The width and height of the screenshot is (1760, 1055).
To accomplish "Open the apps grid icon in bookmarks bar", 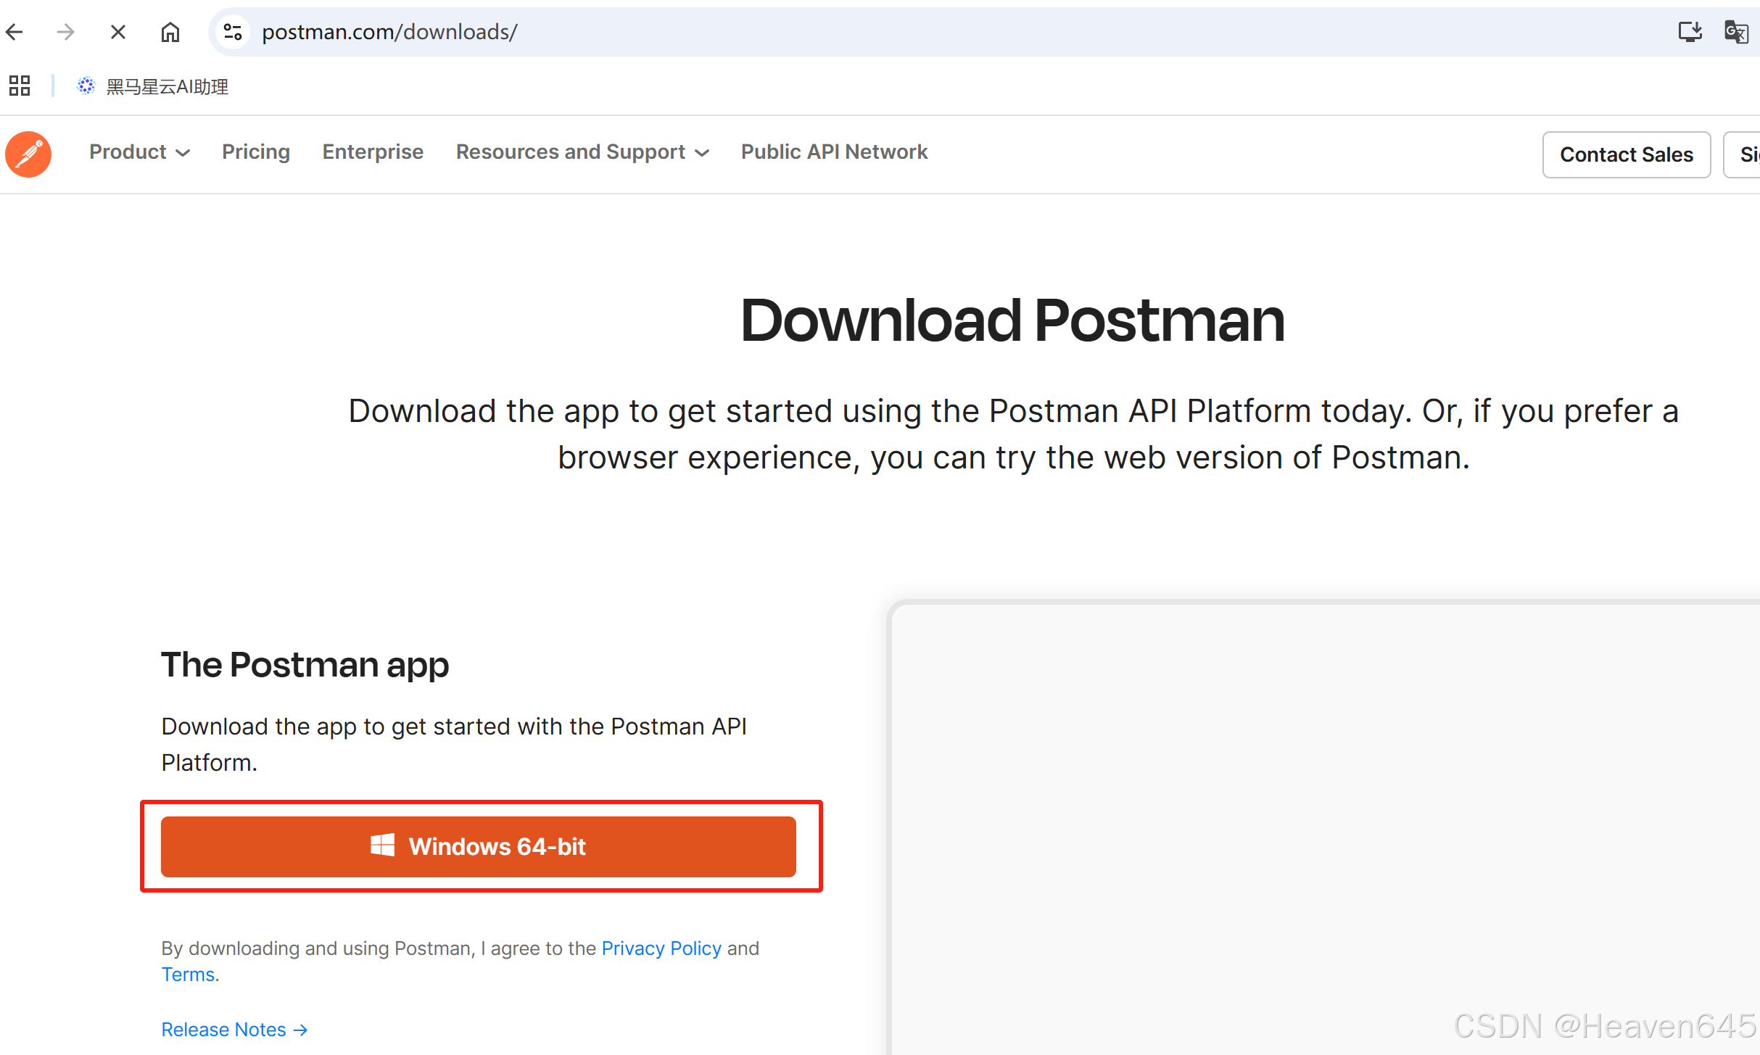I will pos(20,86).
